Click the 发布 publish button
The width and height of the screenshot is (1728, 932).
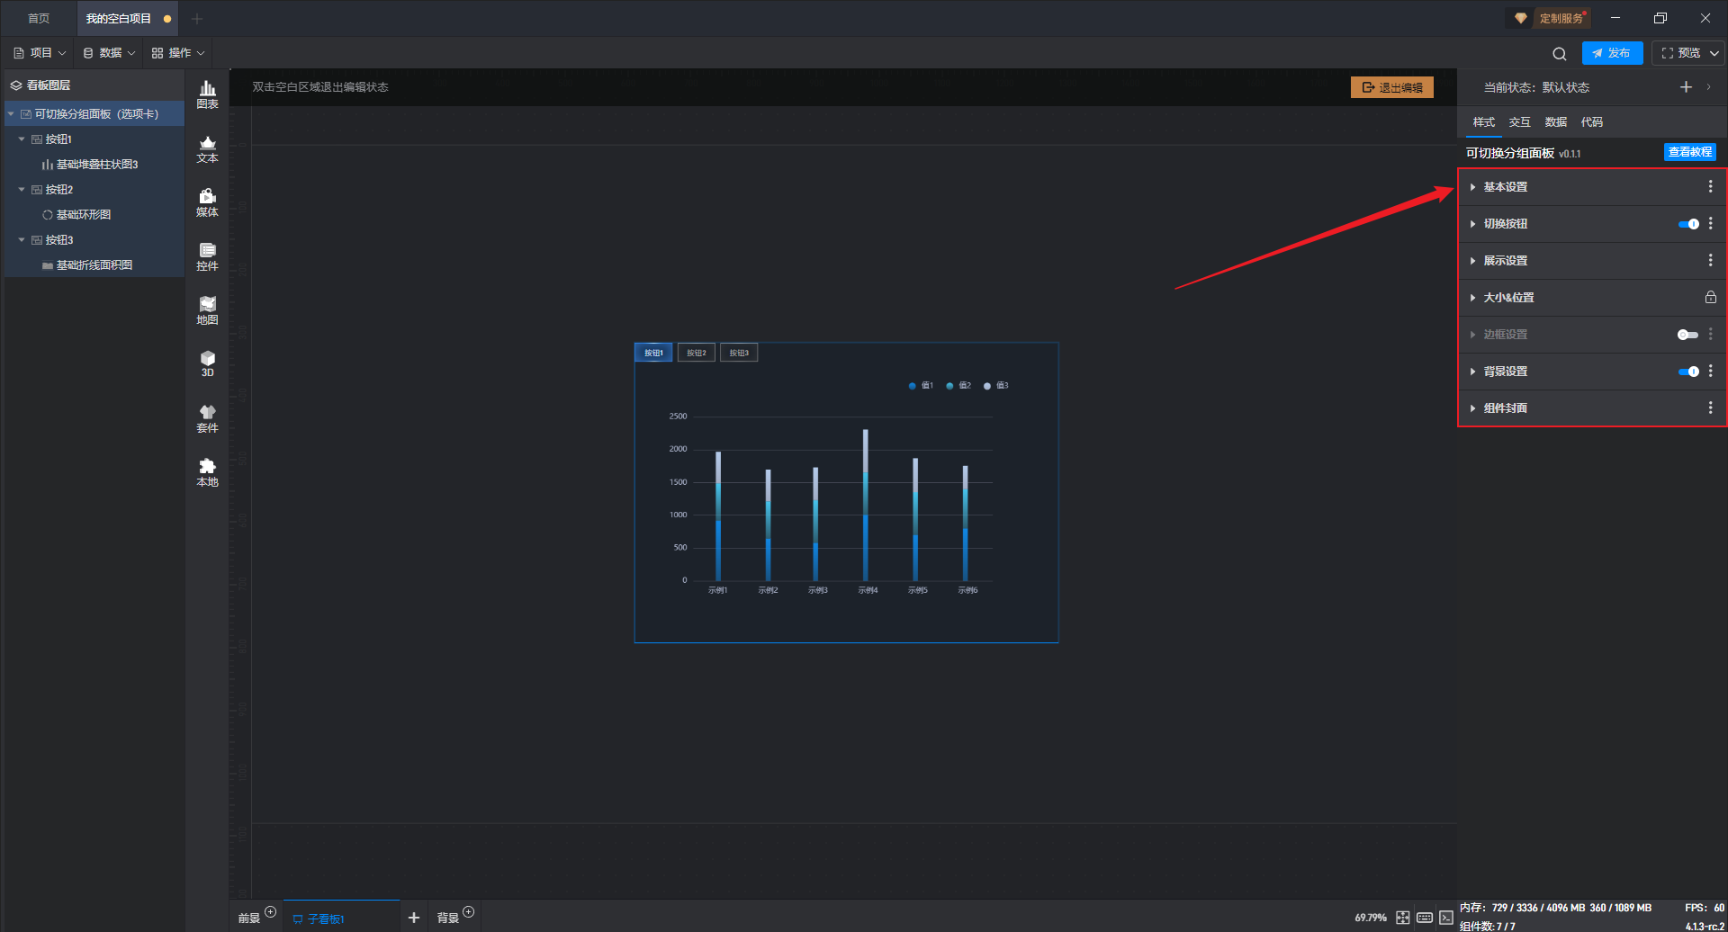[x=1612, y=53]
